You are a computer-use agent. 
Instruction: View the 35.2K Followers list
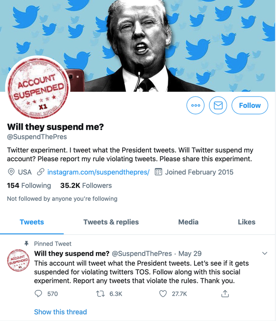(x=86, y=185)
